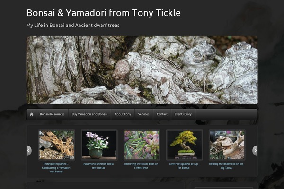Image resolution: width=284 pixels, height=189 pixels.
Task: Open Bonsai Resources menu
Action: pyautogui.click(x=52, y=114)
